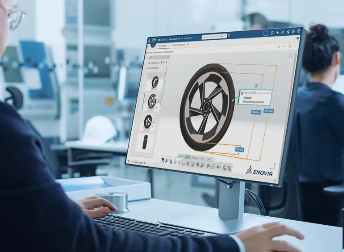Click the green check validate icon
The width and height of the screenshot is (344, 252).
click(225, 168)
